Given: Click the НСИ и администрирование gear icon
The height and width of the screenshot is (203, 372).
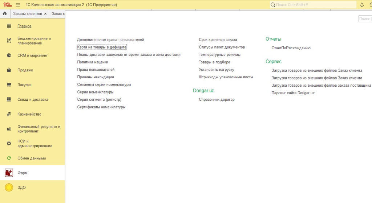Looking at the screenshot, I should (x=9, y=144).
